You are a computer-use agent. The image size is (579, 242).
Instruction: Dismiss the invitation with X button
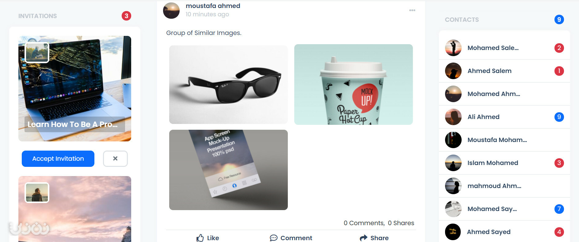click(x=115, y=159)
